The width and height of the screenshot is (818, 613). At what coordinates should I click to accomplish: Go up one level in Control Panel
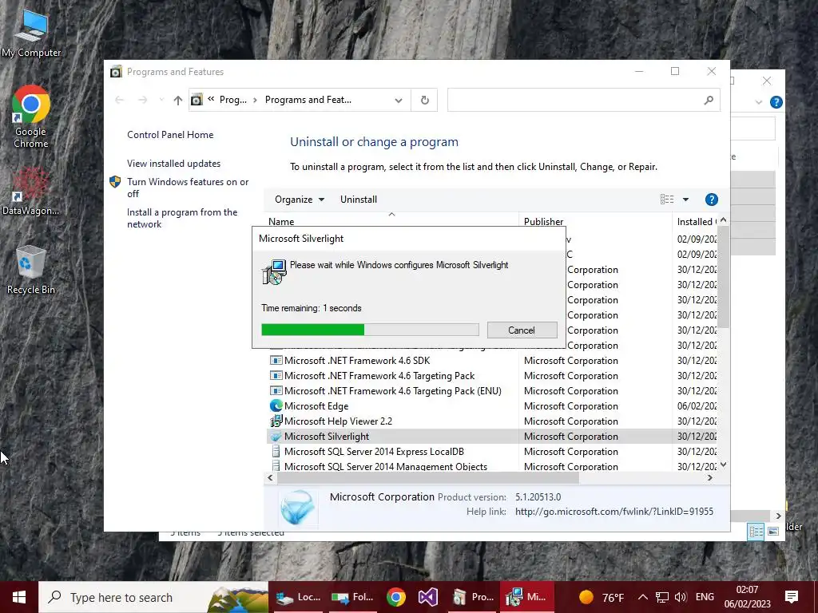point(178,100)
